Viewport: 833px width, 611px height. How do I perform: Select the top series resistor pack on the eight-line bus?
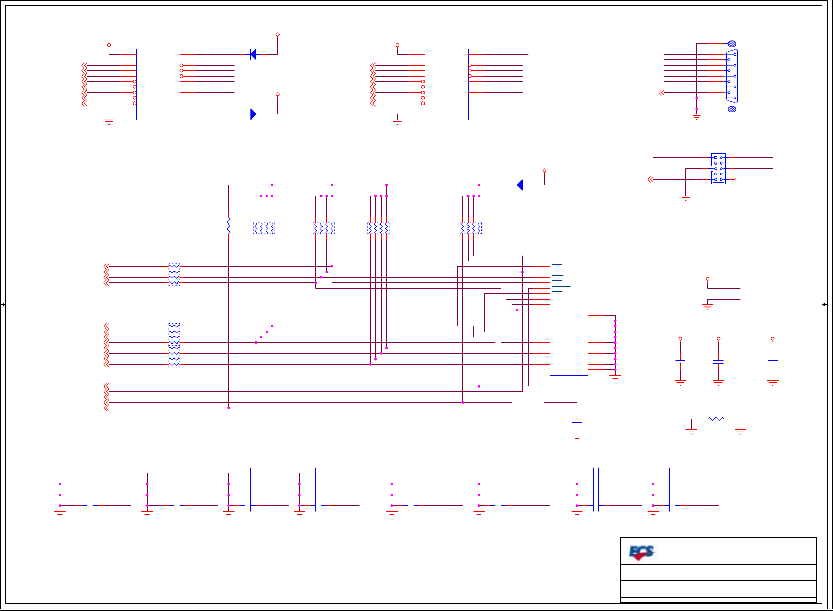174,334
